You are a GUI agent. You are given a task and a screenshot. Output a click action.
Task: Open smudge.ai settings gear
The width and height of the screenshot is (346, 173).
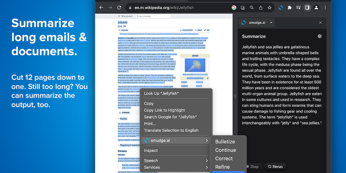coord(320,36)
